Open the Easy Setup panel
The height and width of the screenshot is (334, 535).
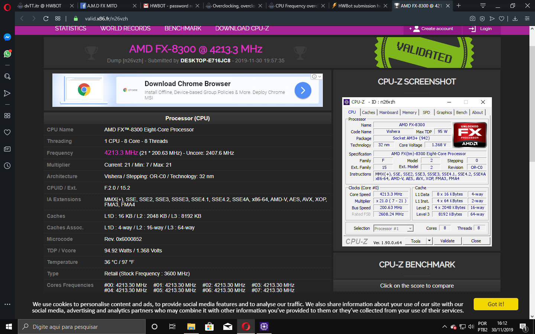tap(527, 19)
